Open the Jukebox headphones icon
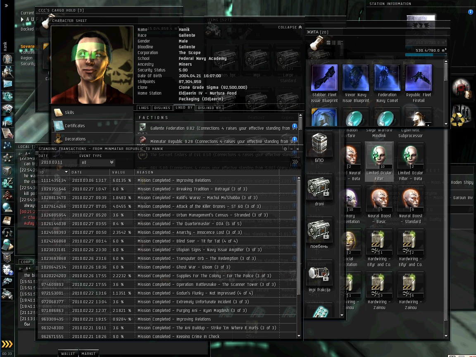The image size is (476, 357). (x=7, y=233)
